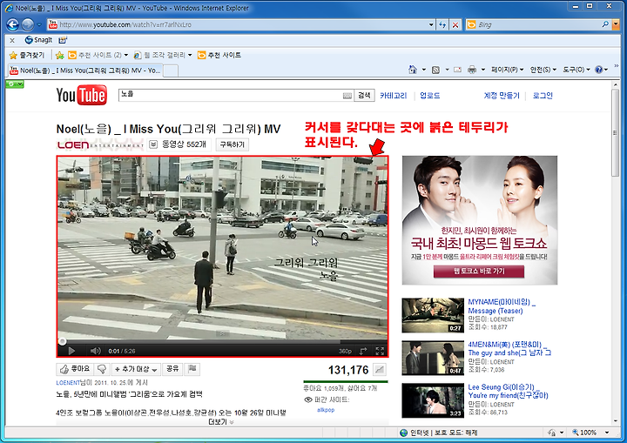
Task: Select the Noel I Miss You MV tab
Action: [85, 70]
